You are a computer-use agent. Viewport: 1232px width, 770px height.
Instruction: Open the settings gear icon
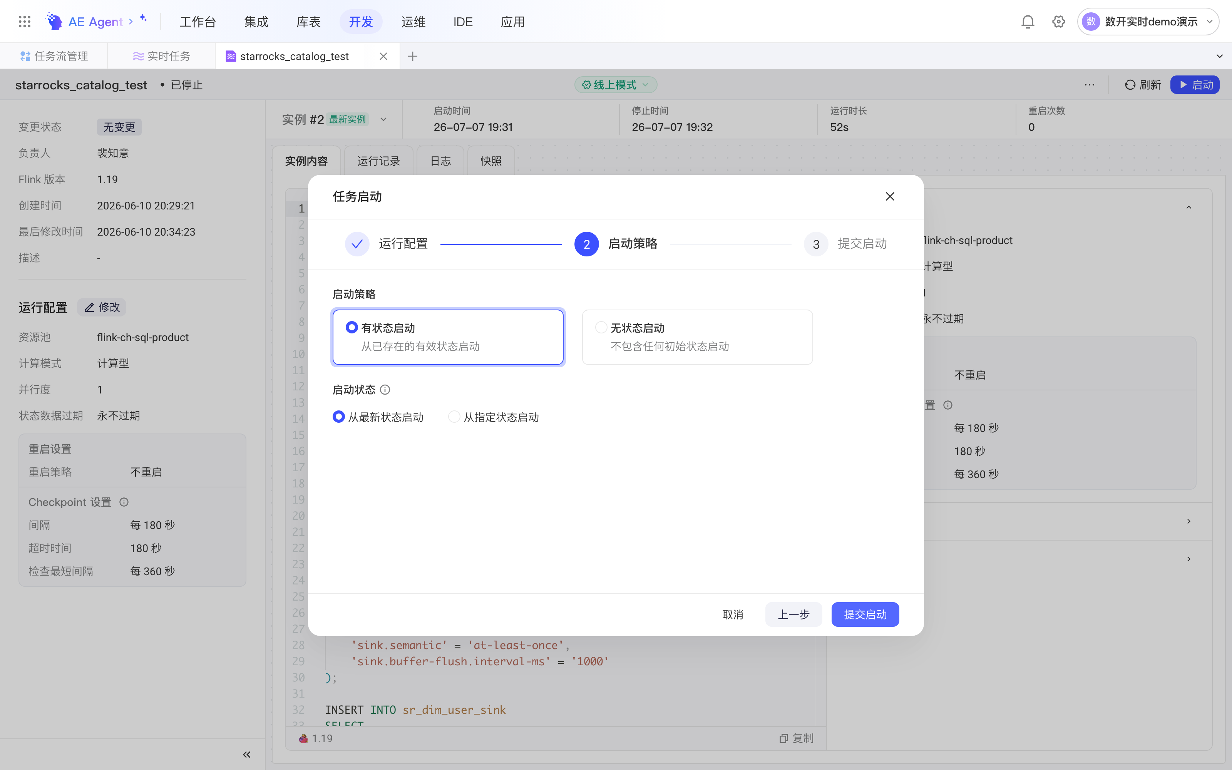[1058, 22]
